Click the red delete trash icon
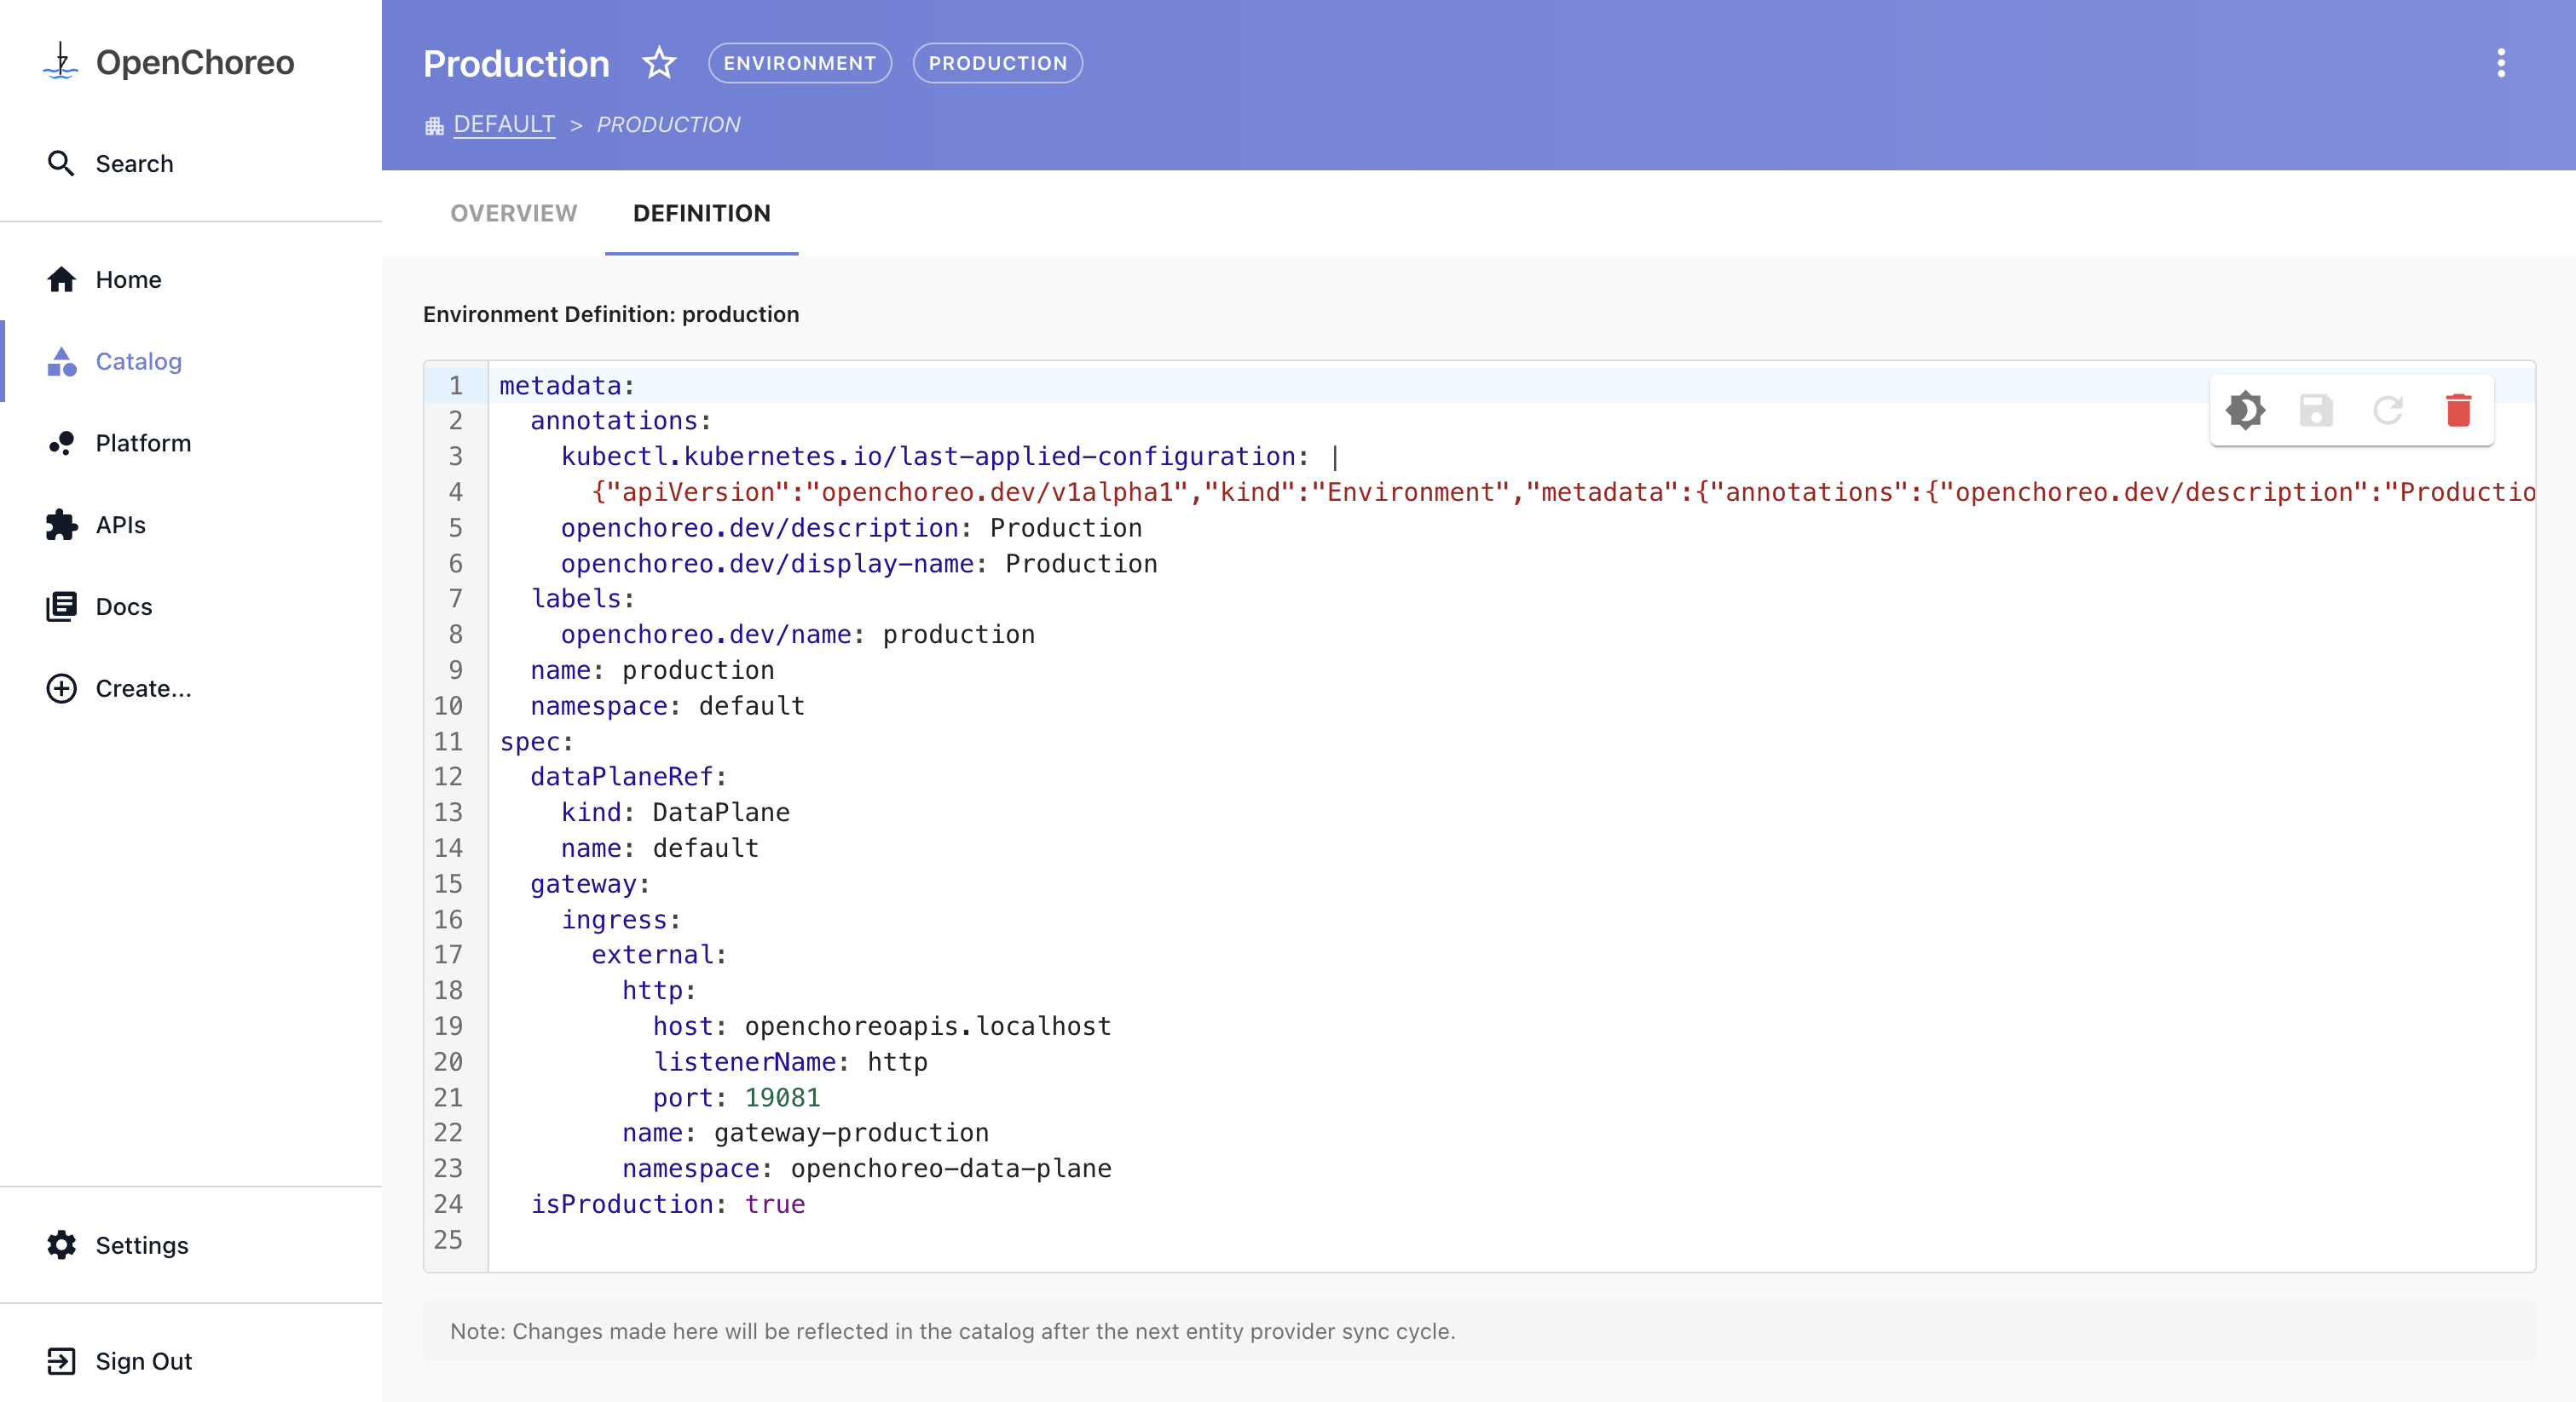This screenshot has height=1402, width=2576. click(2459, 410)
